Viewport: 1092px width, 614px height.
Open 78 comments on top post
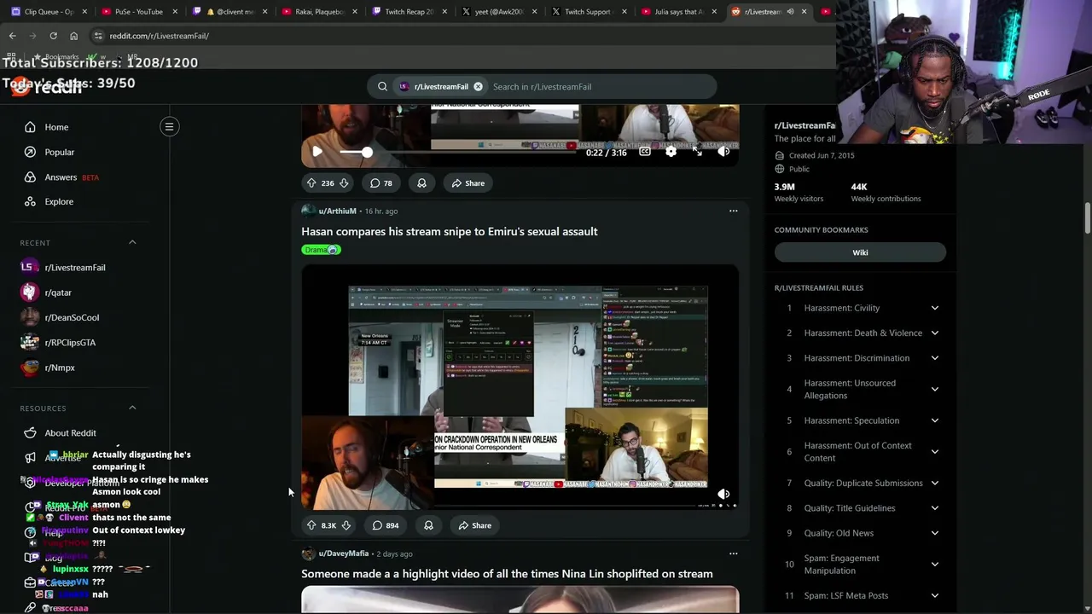coord(381,183)
